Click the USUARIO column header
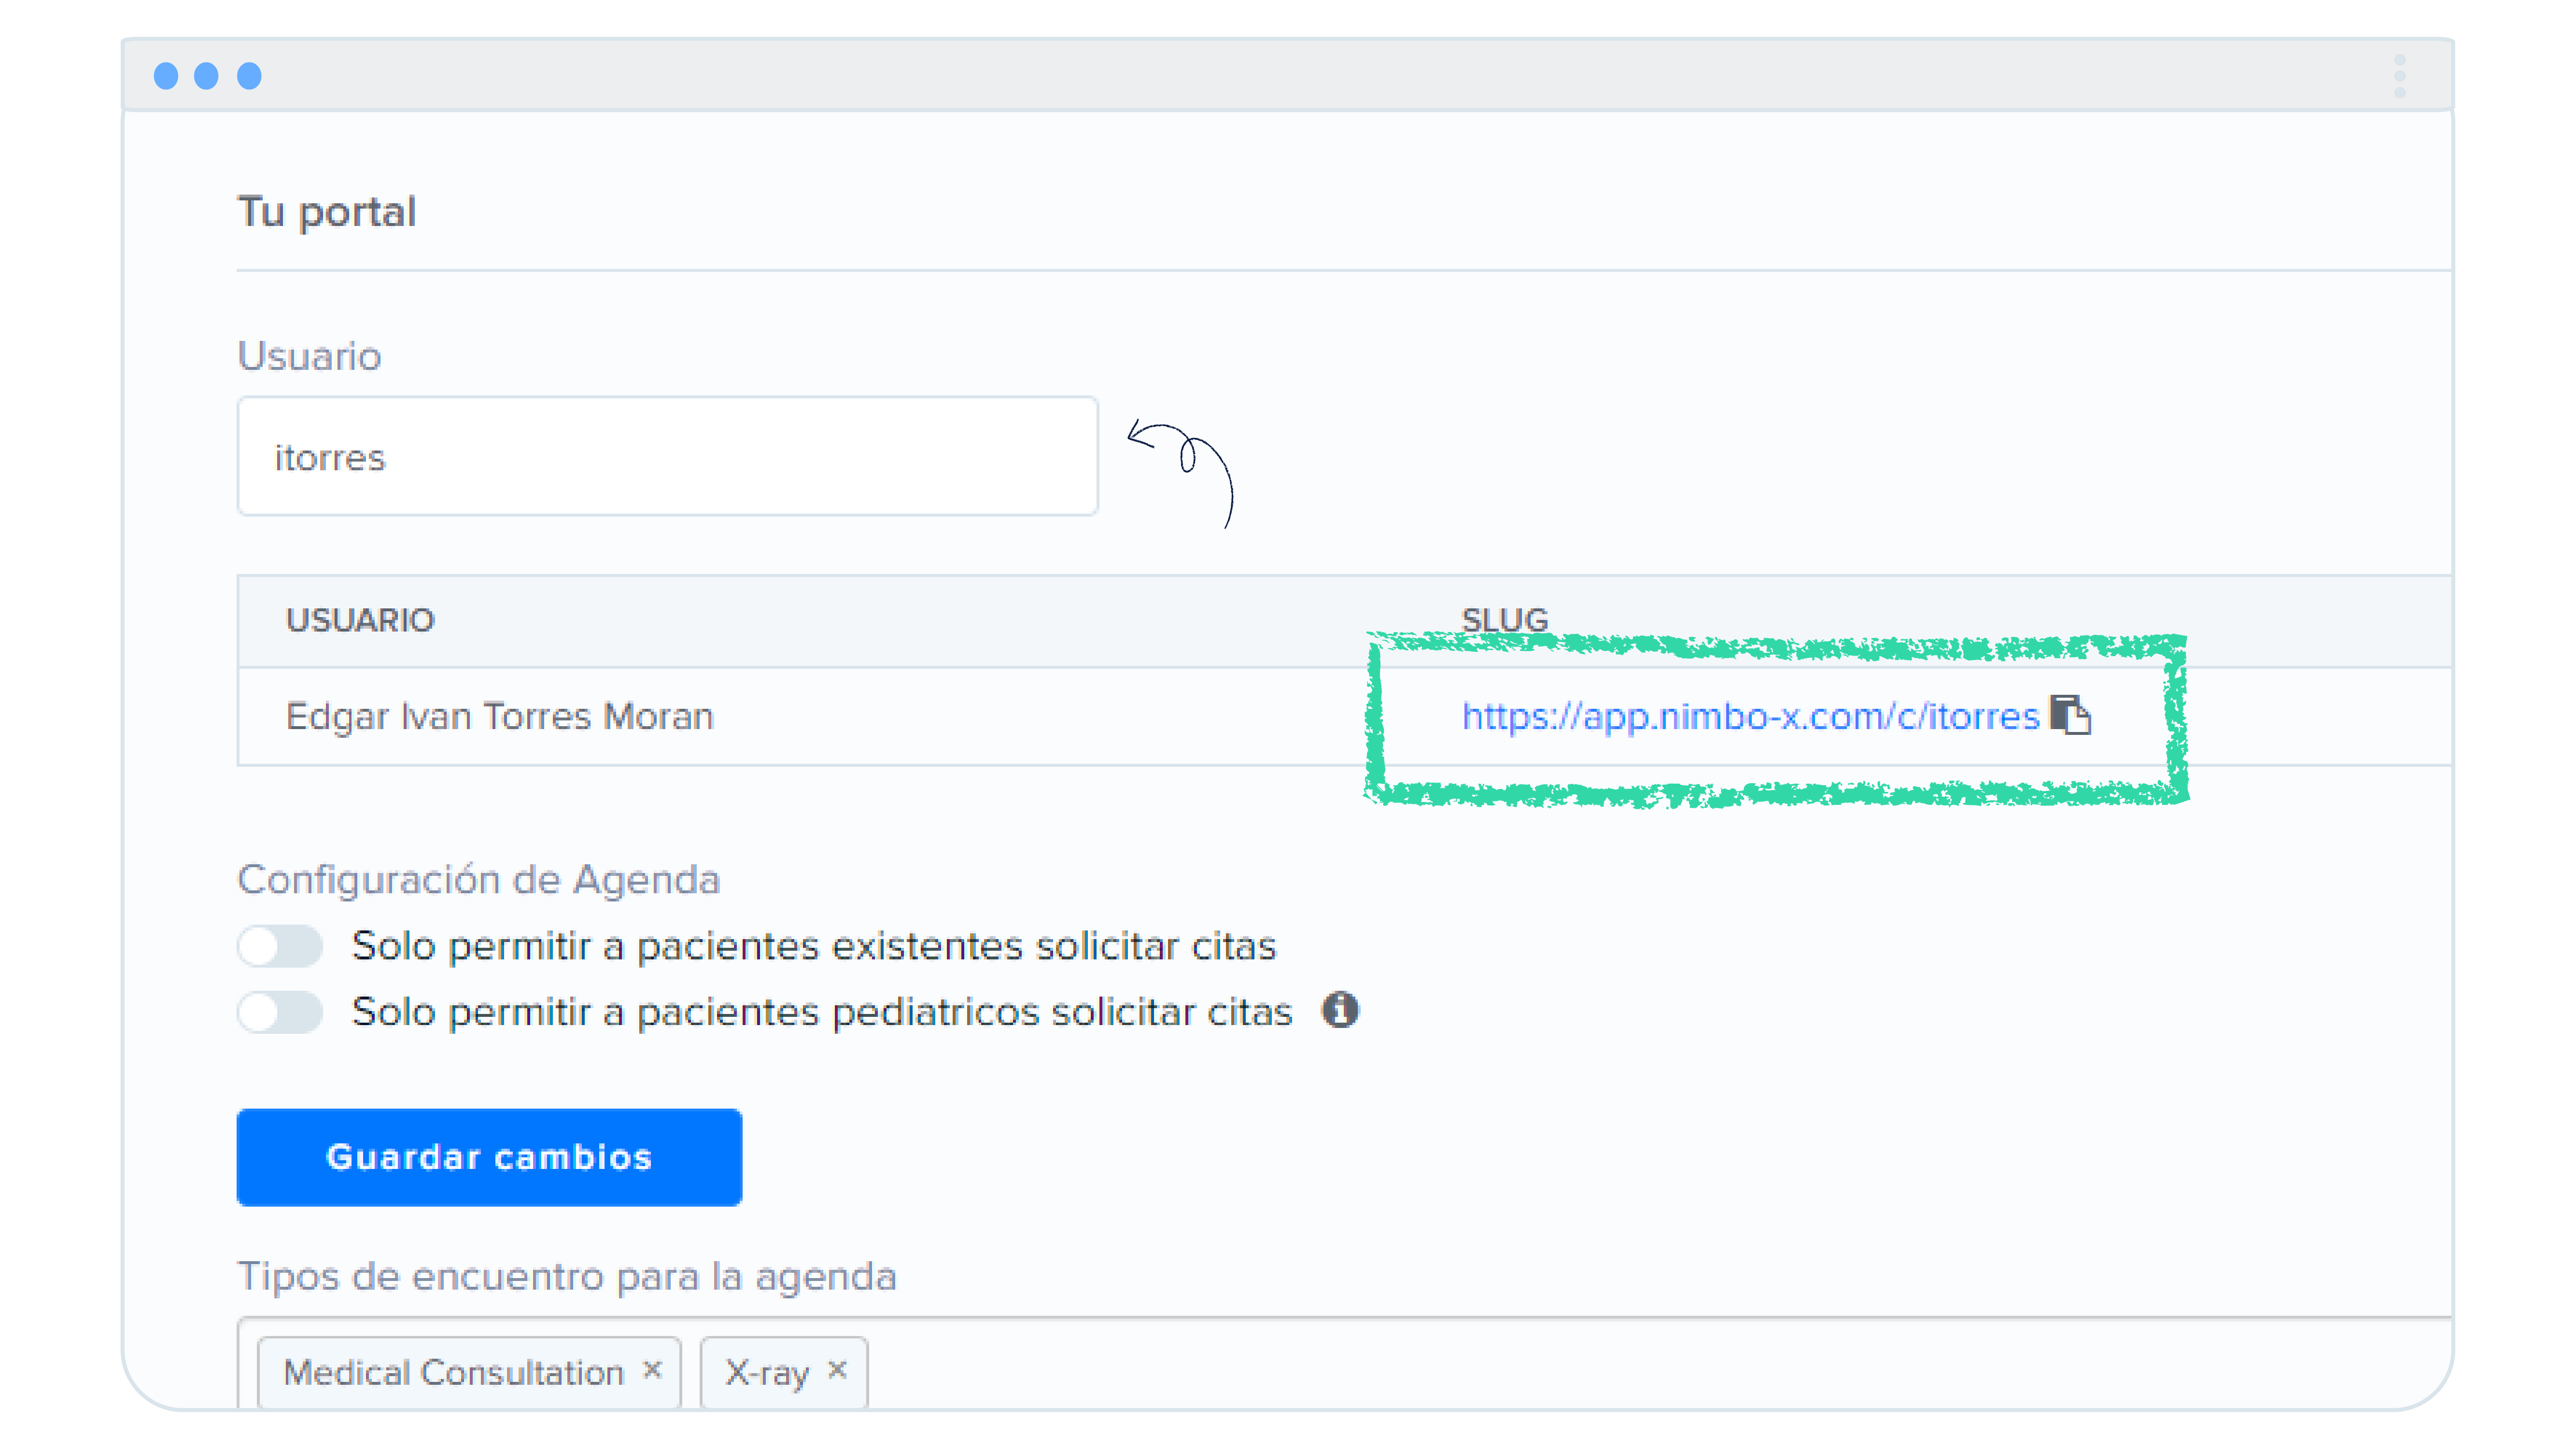 coord(361,620)
